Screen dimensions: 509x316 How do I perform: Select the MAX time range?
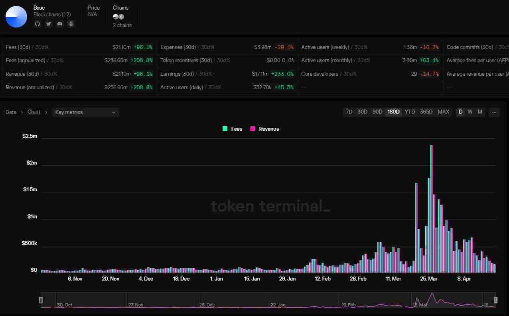tap(443, 112)
